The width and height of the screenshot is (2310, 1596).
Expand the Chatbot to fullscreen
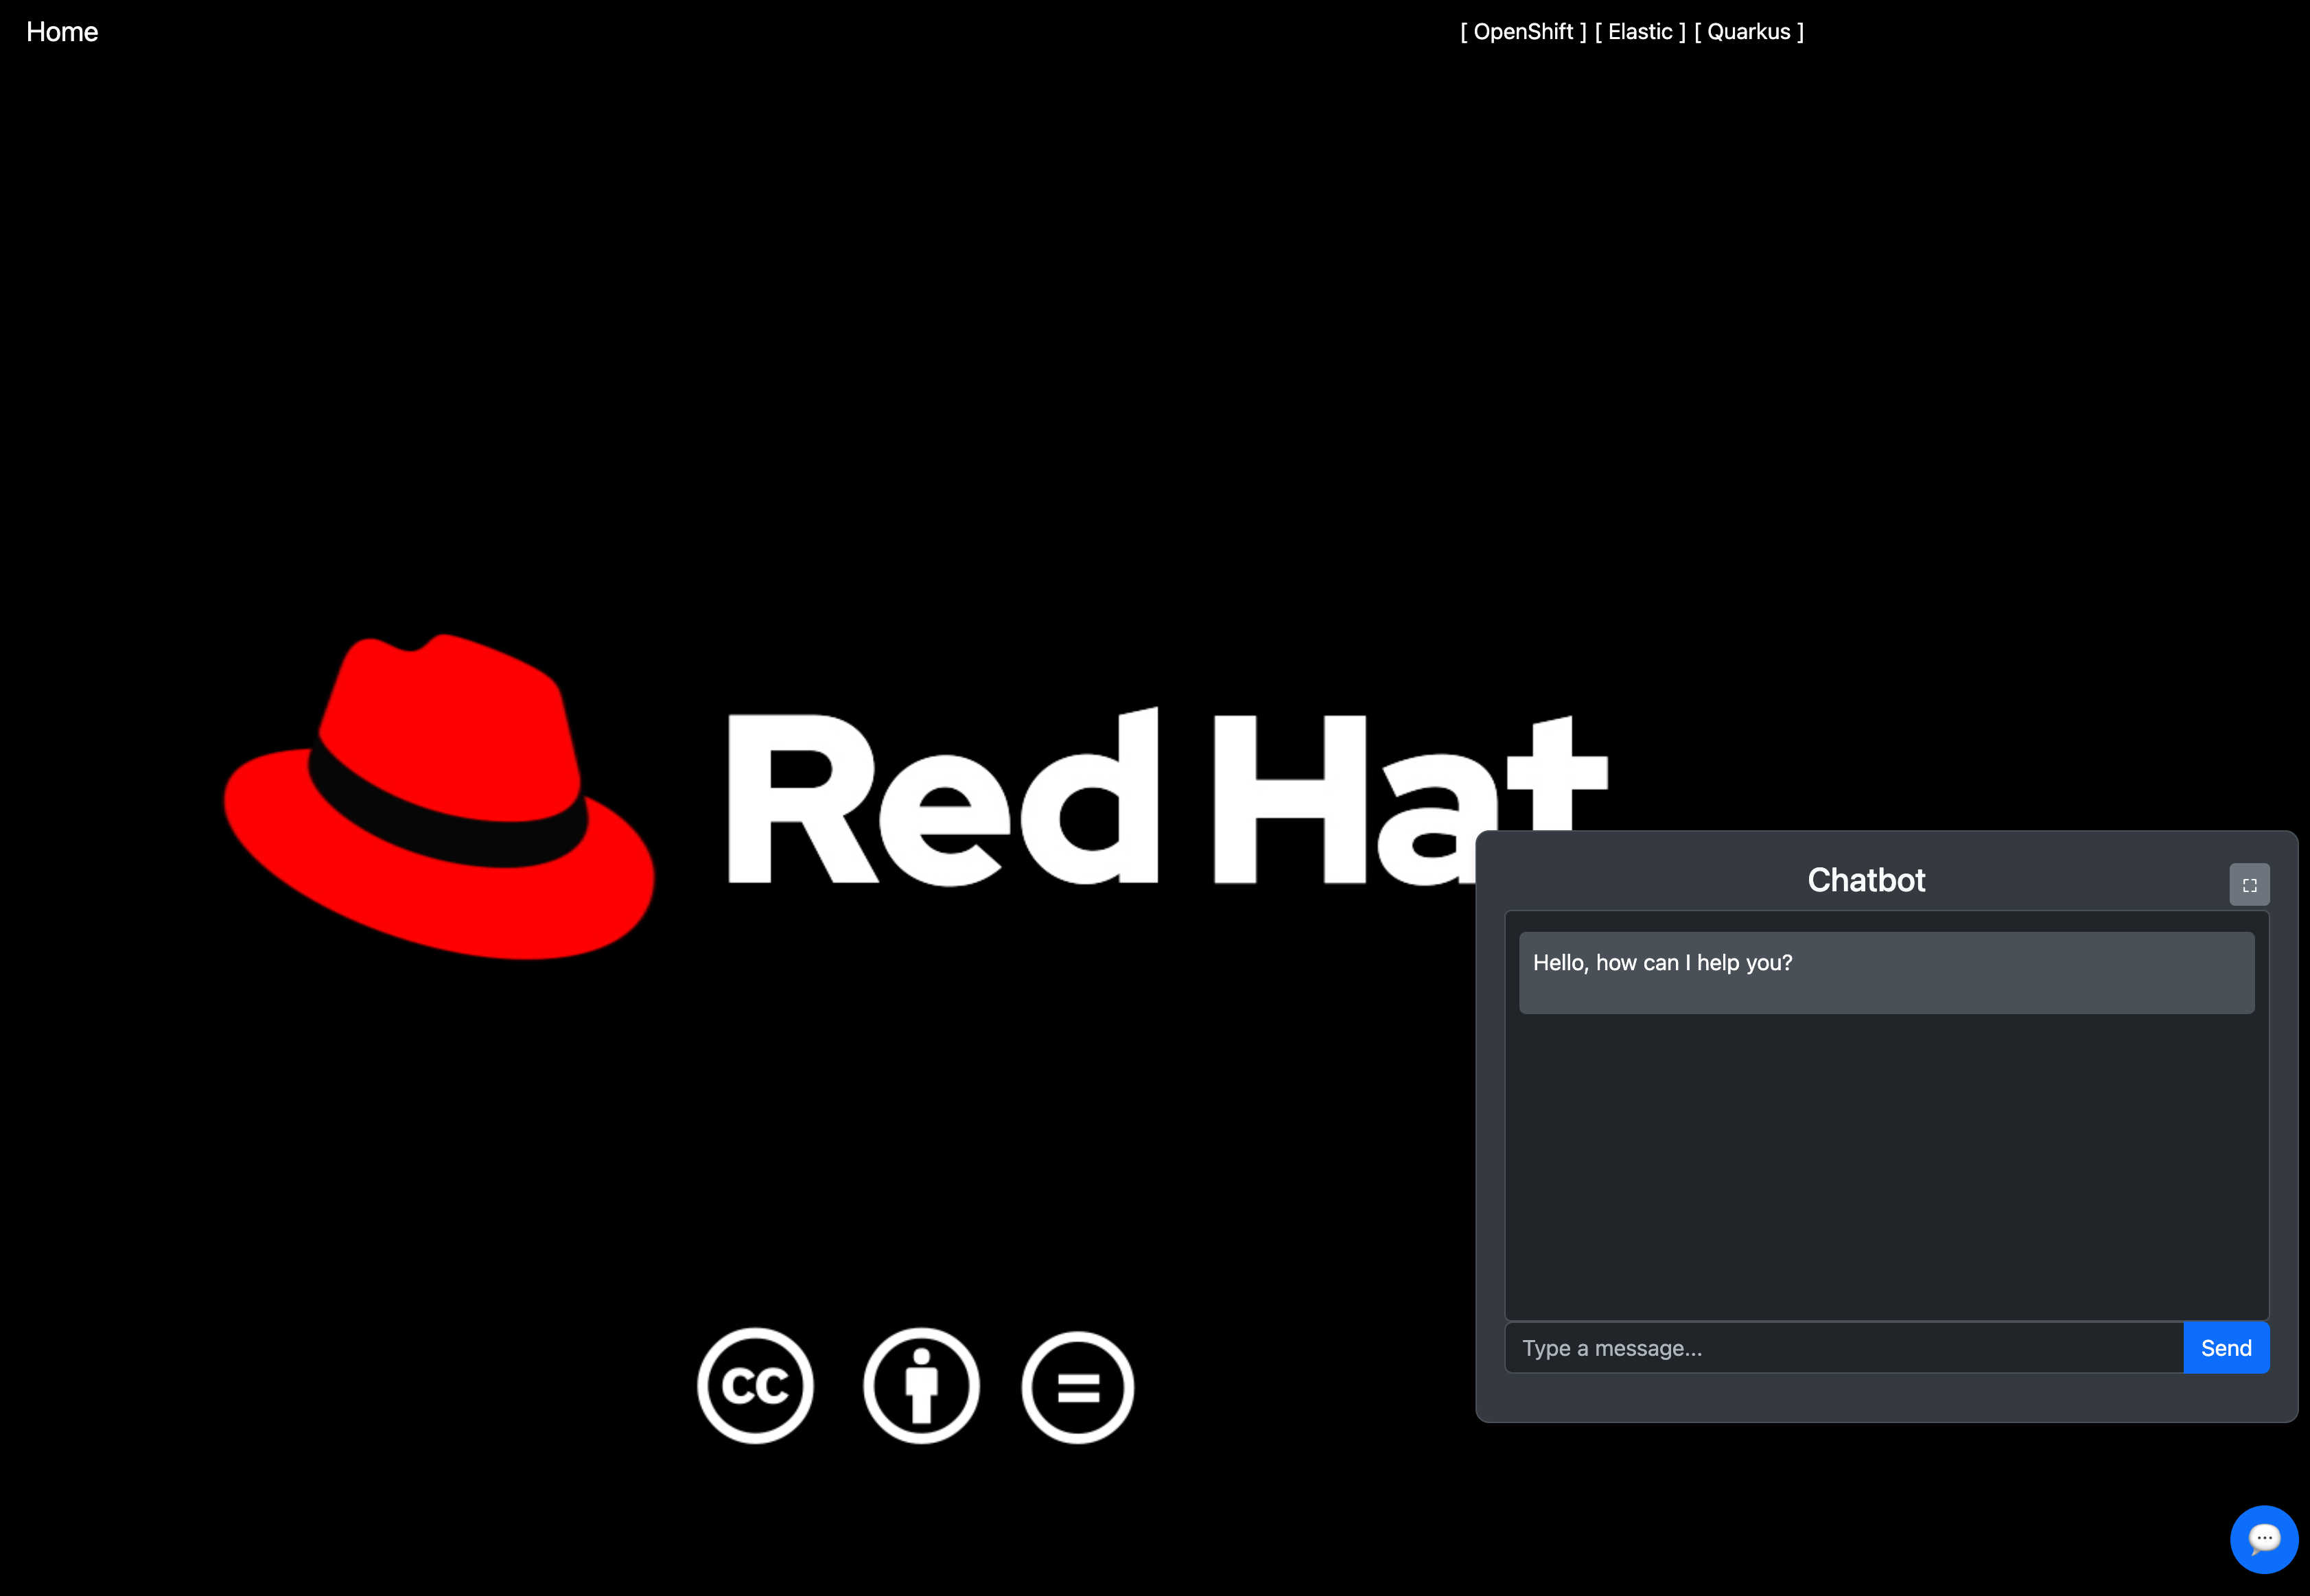pyautogui.click(x=2249, y=885)
